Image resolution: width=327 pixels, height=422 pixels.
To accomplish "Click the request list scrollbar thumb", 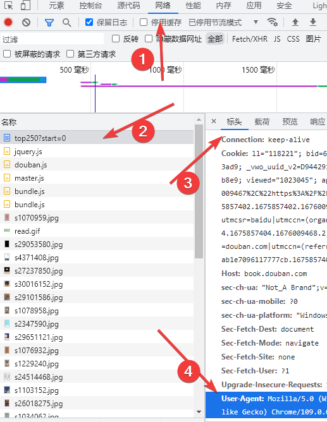I will click(199, 191).
